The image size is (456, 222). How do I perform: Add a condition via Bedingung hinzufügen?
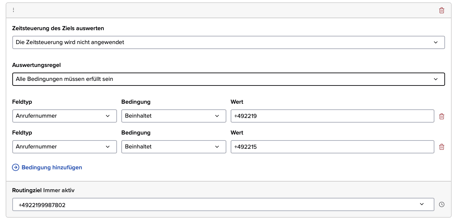pyautogui.click(x=52, y=167)
